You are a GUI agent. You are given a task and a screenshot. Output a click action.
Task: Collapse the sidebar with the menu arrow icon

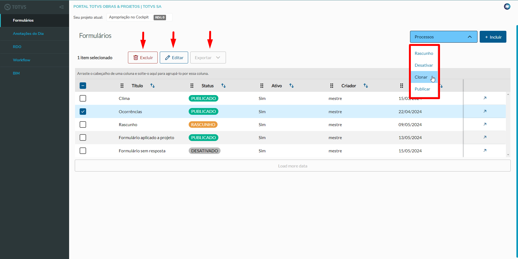[62, 7]
